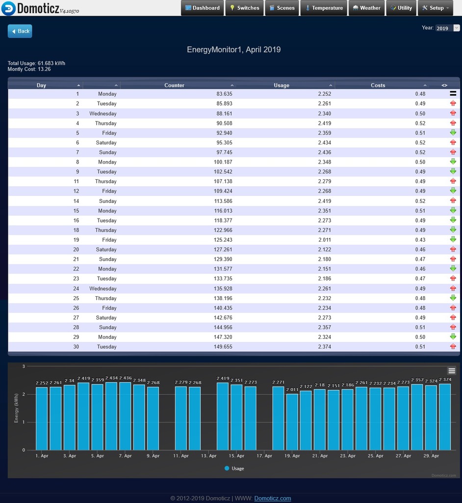This screenshot has width=462, height=503.
Task: Click the green down arrow for day 25
Action: point(453,298)
